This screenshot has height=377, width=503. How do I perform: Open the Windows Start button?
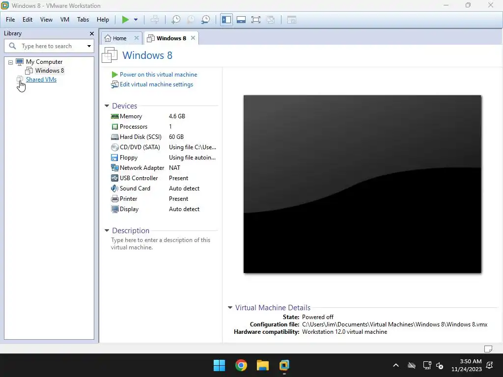click(220, 365)
